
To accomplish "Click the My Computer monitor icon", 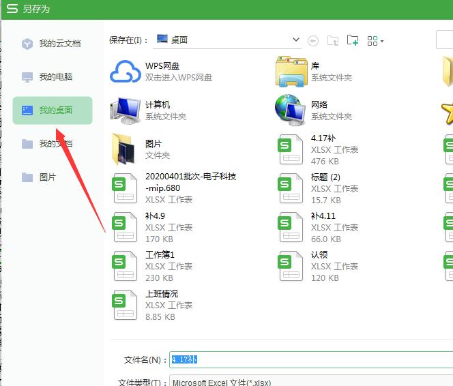I will [x=27, y=77].
